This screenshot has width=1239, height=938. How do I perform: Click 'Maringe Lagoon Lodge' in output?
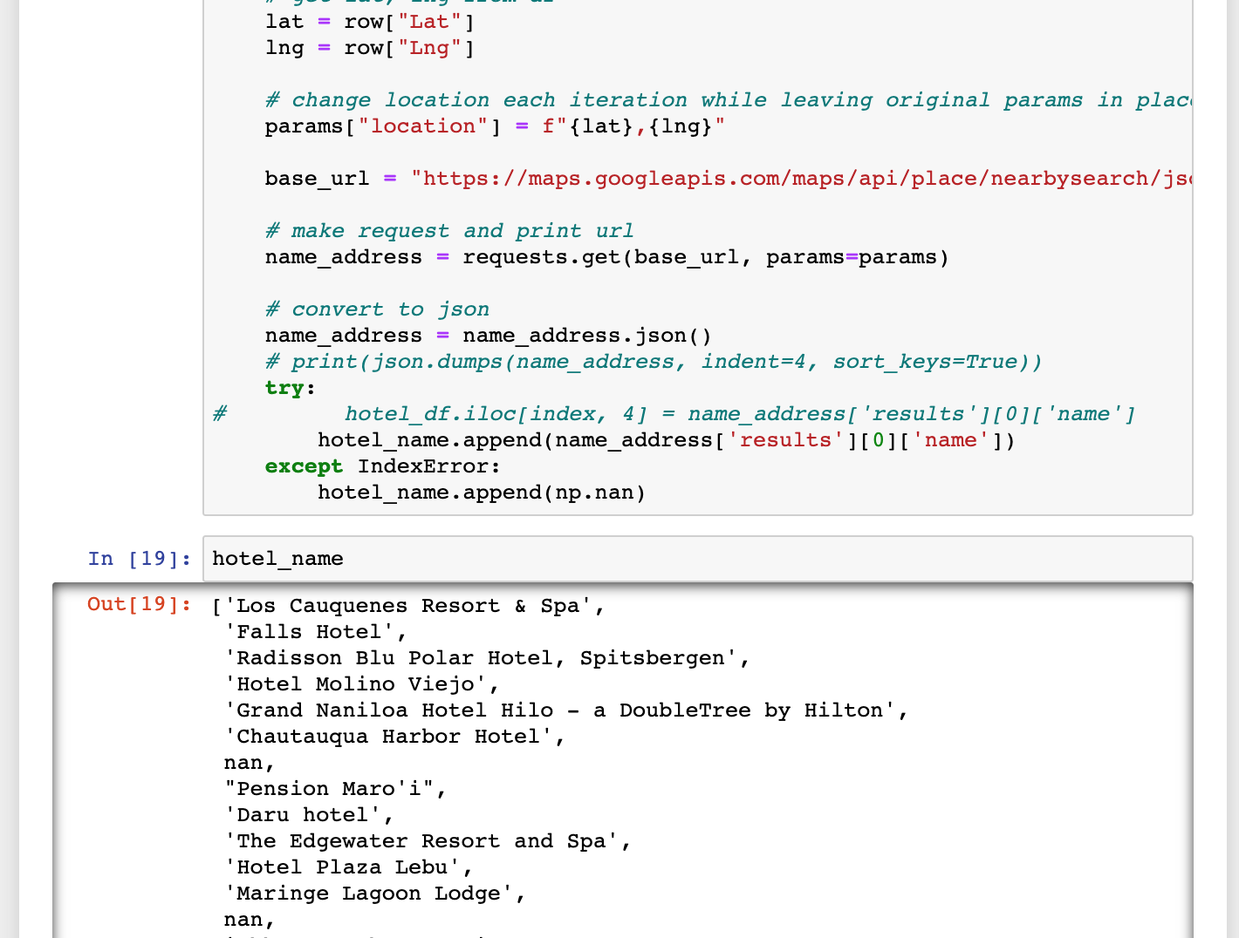tap(369, 894)
